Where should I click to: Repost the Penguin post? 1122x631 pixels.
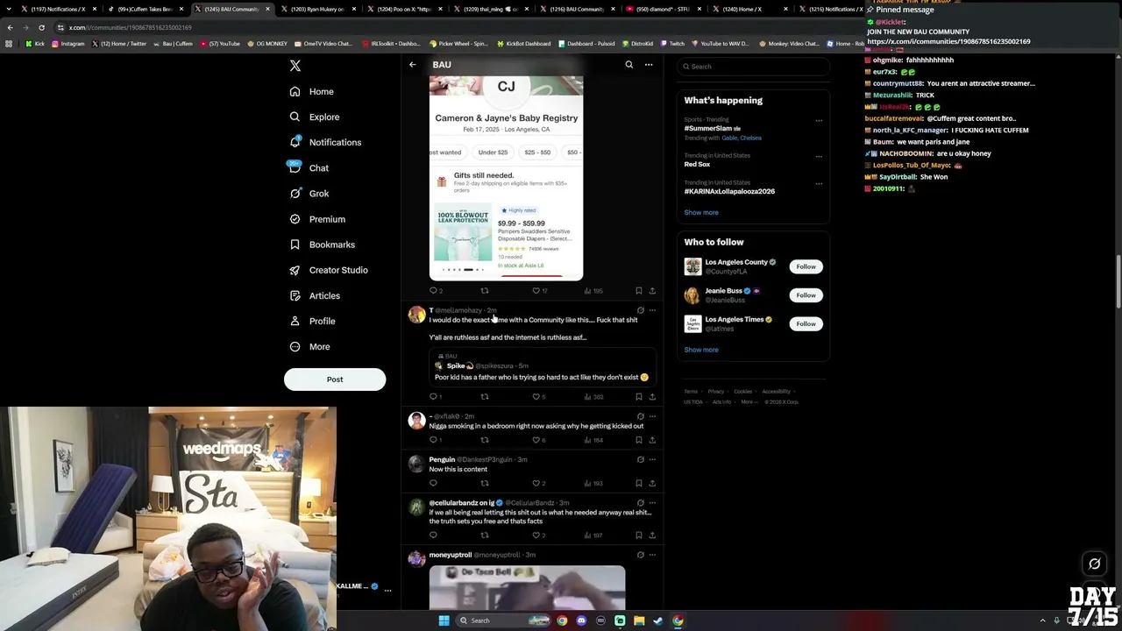485,483
